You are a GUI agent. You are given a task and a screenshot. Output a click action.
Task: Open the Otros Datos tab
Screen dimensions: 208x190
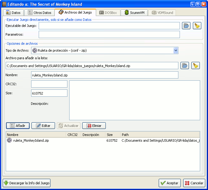39,13
